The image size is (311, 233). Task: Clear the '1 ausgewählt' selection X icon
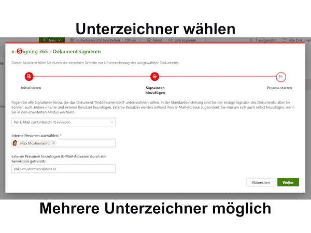251,40
